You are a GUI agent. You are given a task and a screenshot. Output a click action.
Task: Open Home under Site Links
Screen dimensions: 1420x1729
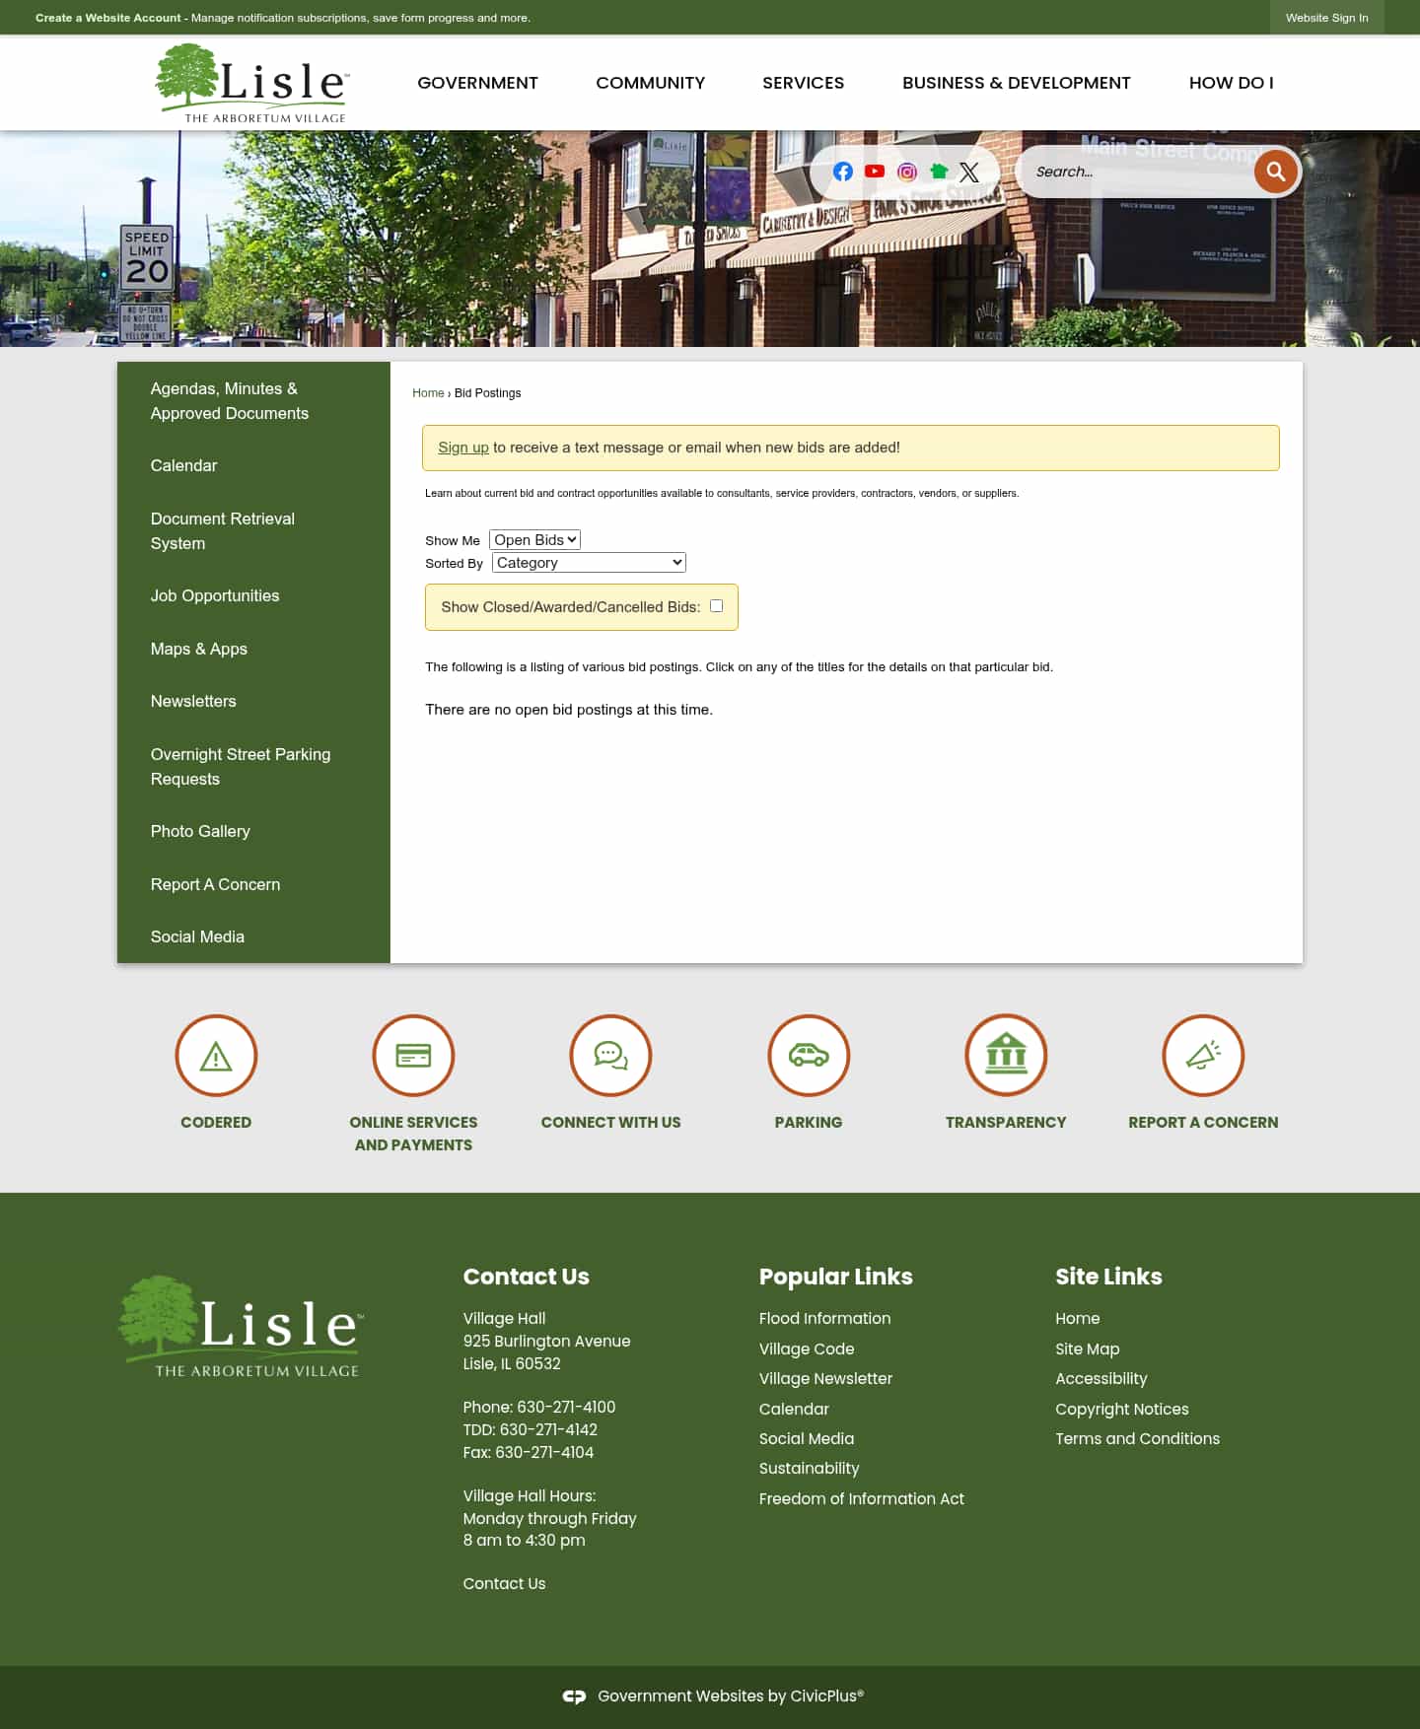[1077, 1319]
